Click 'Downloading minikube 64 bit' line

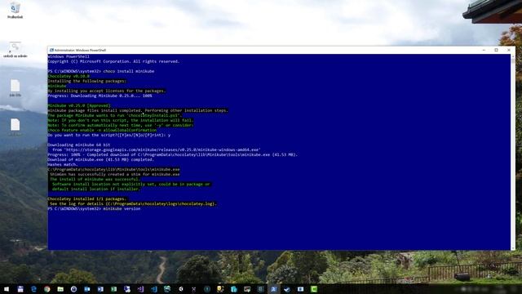[79, 145]
